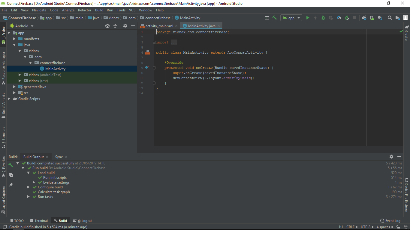Image resolution: width=410 pixels, height=230 pixels.
Task: Click the pin icon in the Build panel
Action: [x=11, y=185]
